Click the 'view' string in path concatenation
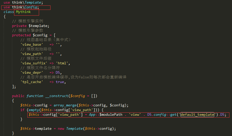 [x=135, y=115]
